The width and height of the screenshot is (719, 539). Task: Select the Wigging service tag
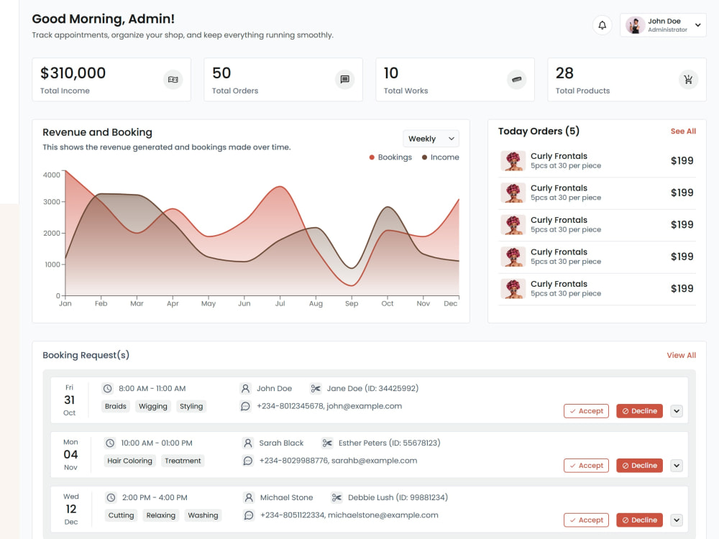coord(153,407)
